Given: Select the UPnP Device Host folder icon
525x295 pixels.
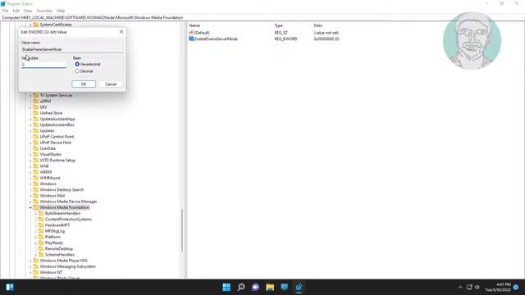Looking at the screenshot, I should (36, 143).
